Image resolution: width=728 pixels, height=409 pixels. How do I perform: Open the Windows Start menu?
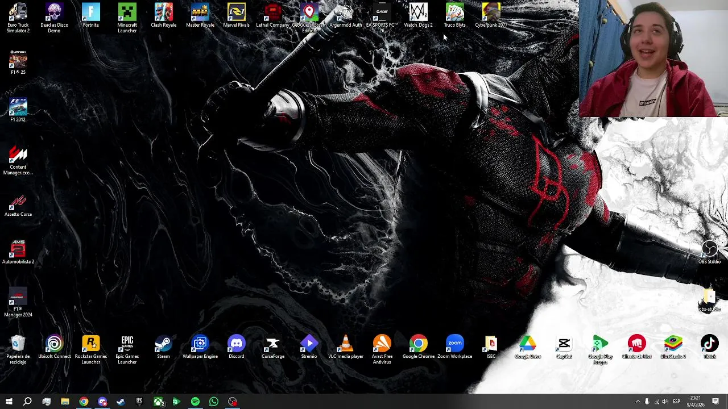9,402
